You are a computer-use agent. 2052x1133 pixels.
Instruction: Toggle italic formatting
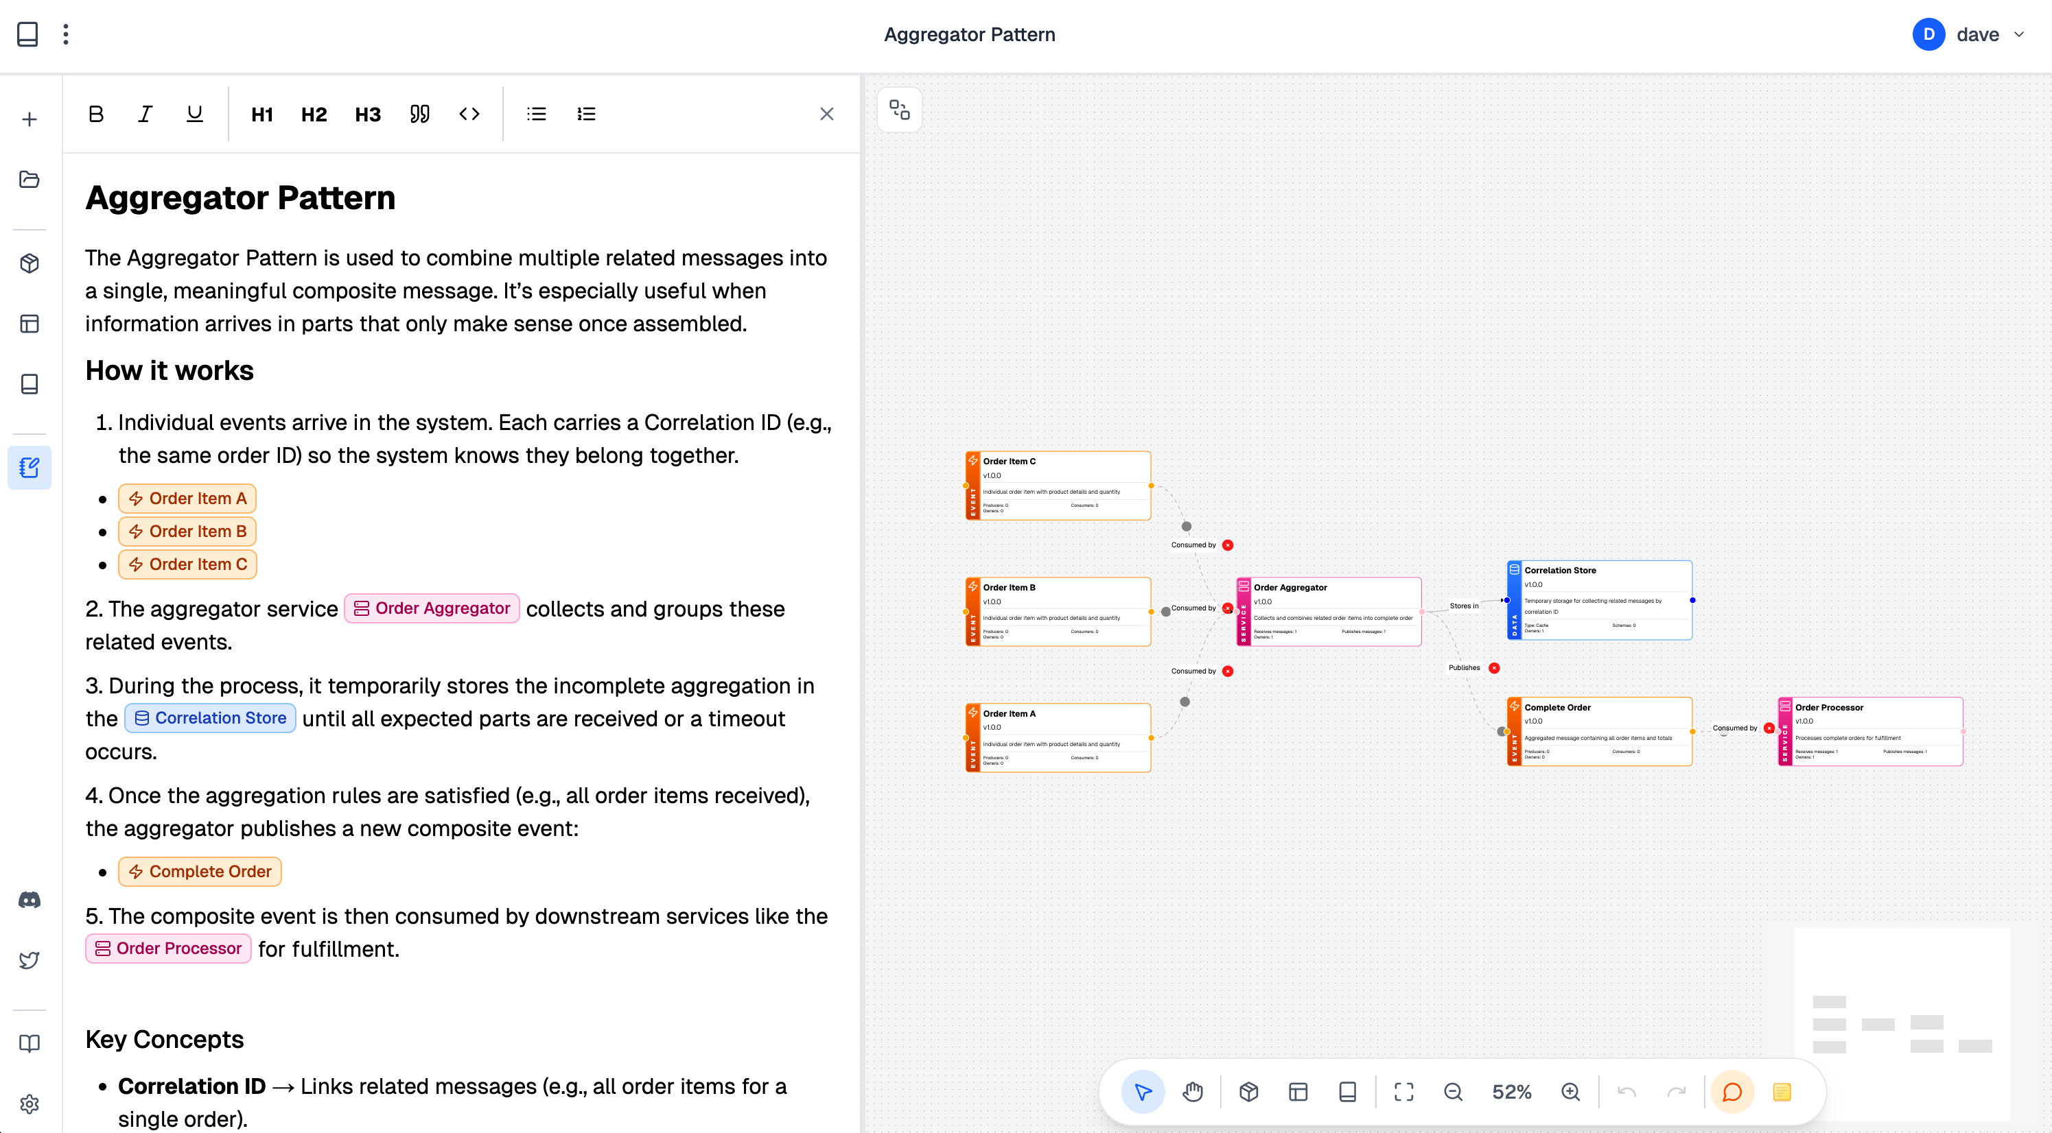pos(144,114)
